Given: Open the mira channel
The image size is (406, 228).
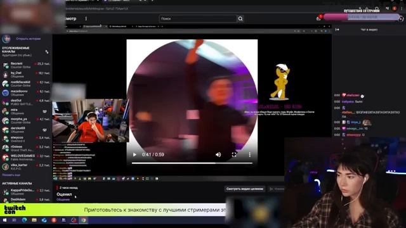Looking at the screenshot, I should 26,111.
